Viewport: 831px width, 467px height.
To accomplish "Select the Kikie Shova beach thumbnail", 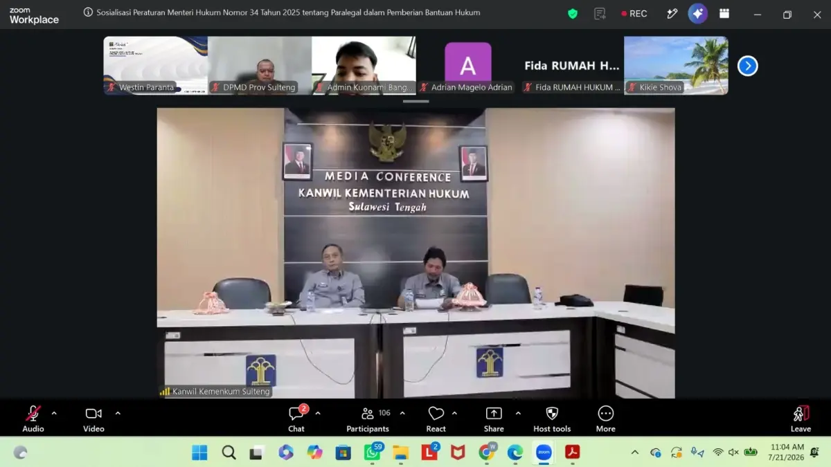I will coord(676,65).
